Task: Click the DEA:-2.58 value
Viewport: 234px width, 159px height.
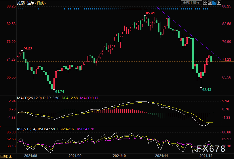Action: [x=70, y=98]
